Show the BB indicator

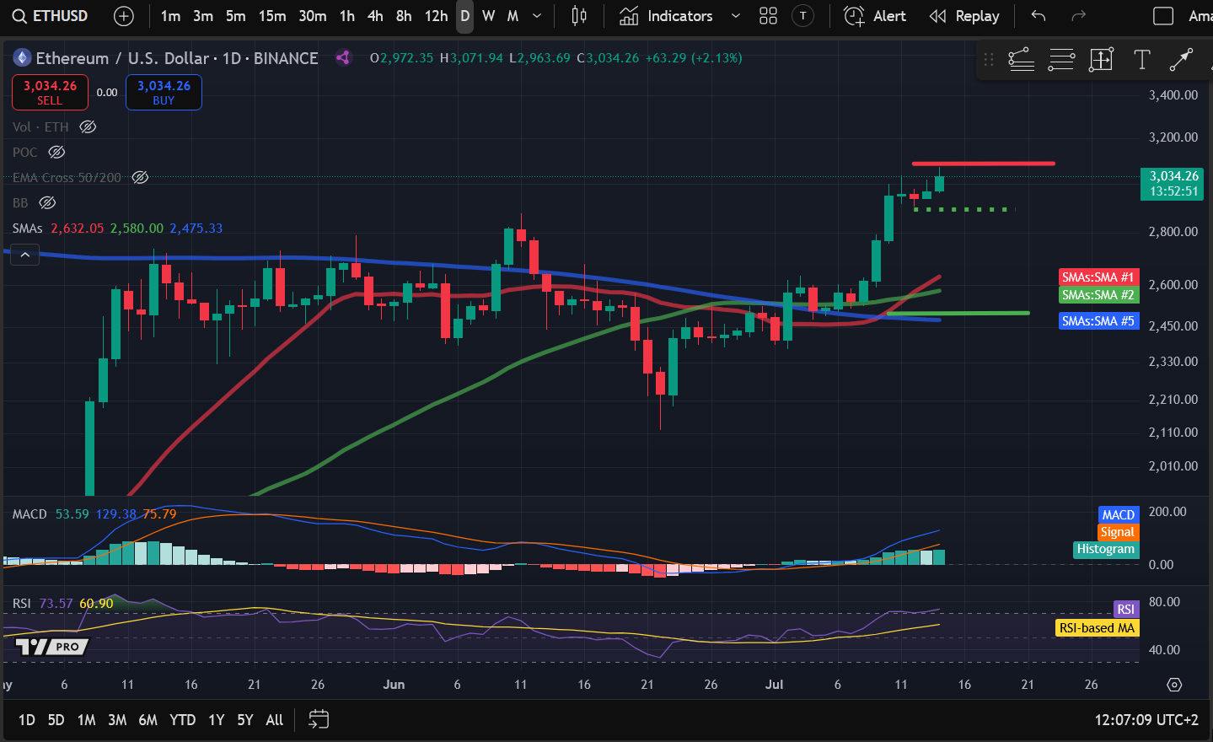tap(48, 203)
